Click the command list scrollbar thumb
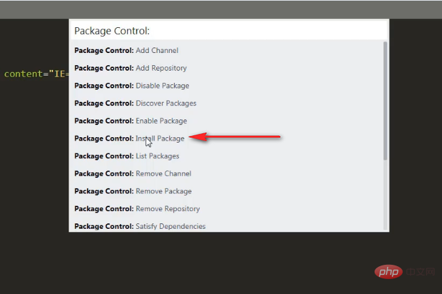The height and width of the screenshot is (294, 442). click(386, 101)
